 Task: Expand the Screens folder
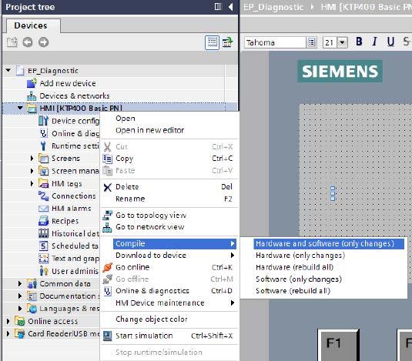point(32,159)
